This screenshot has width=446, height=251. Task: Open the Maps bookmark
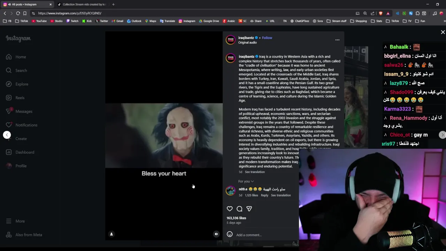(151, 21)
